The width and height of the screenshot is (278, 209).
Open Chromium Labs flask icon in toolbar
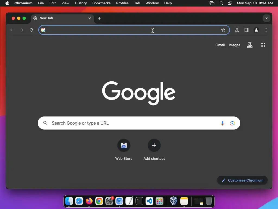coord(237,30)
